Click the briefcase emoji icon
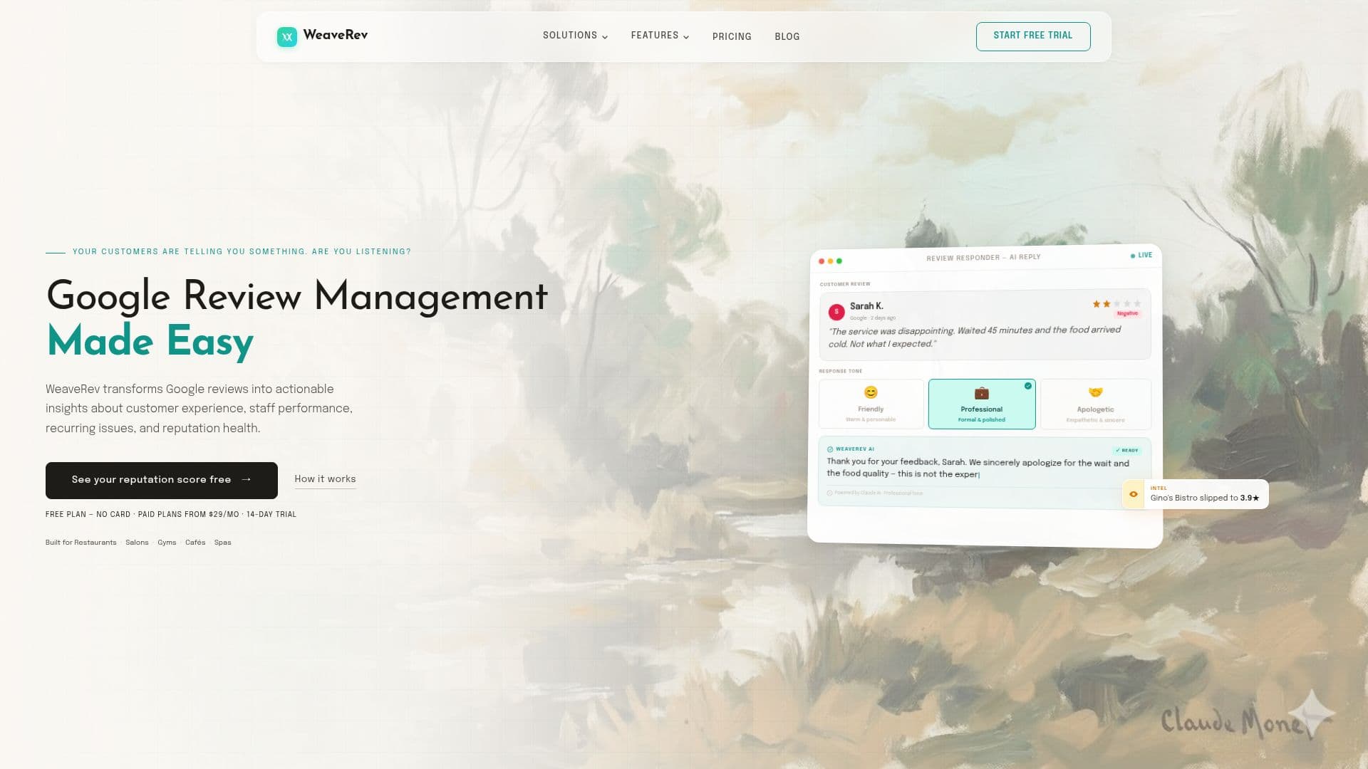 click(982, 393)
